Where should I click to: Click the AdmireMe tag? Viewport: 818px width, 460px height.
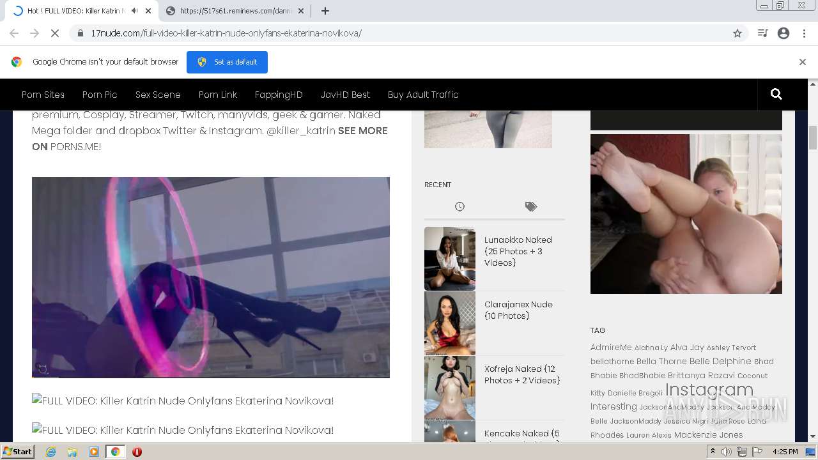tap(611, 348)
